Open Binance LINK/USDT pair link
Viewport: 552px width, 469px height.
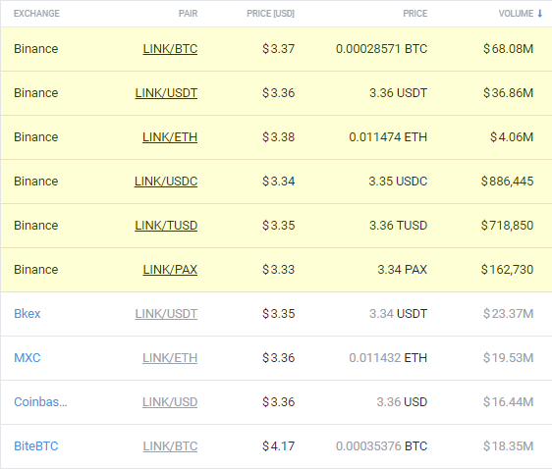[166, 93]
